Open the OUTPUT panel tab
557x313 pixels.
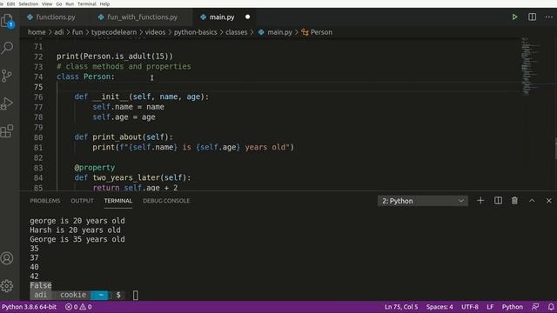(x=82, y=201)
